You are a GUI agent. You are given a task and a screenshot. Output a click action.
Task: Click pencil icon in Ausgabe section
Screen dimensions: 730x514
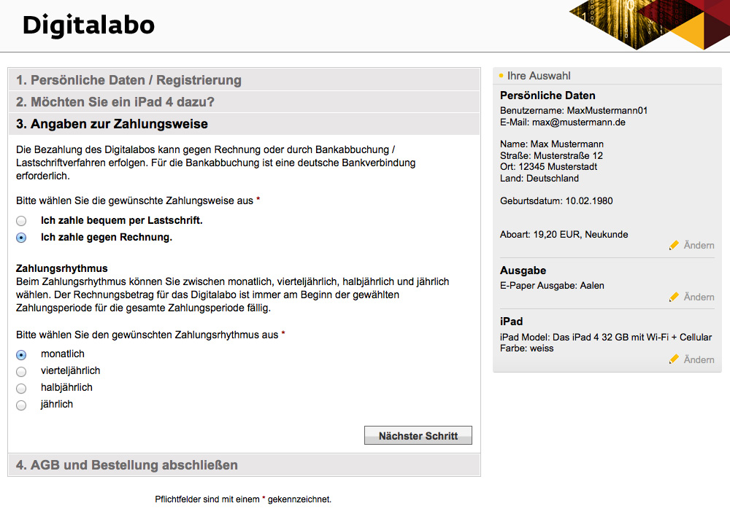pos(674,297)
